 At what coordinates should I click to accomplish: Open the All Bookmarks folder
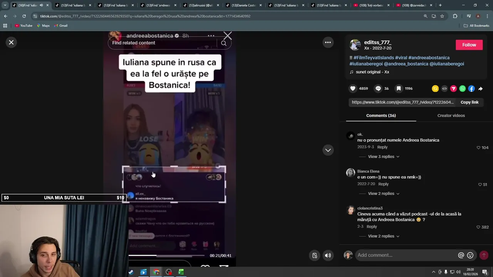tap(476, 26)
